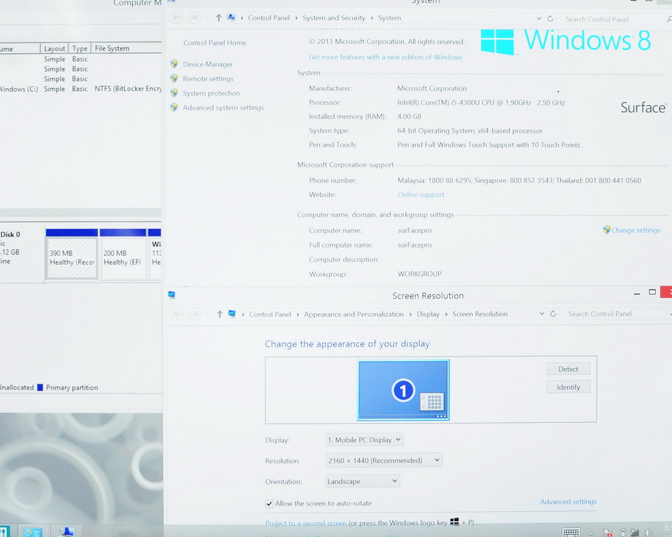This screenshot has width=672, height=537.
Task: Click Project to a second screen link
Action: [x=306, y=523]
